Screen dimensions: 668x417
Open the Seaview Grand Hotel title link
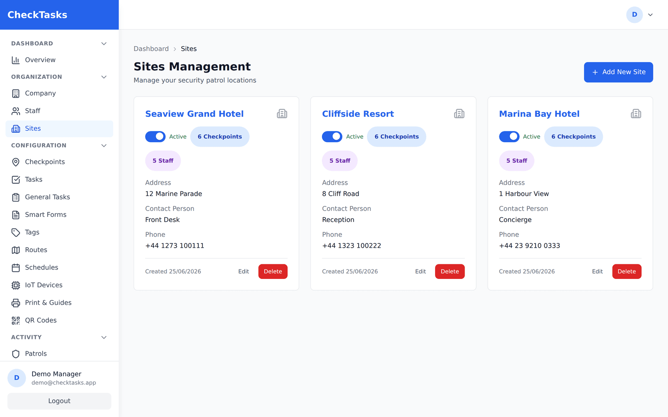click(x=195, y=114)
